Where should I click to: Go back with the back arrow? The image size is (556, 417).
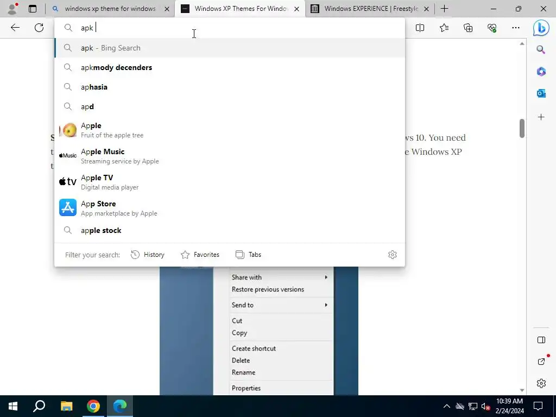click(x=15, y=28)
